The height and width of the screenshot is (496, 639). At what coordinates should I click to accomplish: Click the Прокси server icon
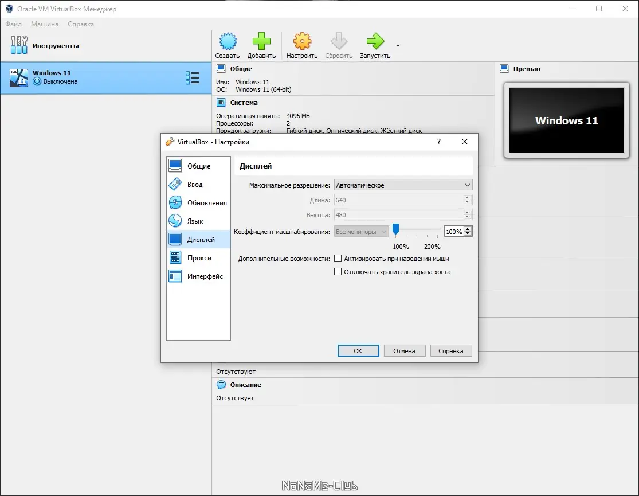175,258
